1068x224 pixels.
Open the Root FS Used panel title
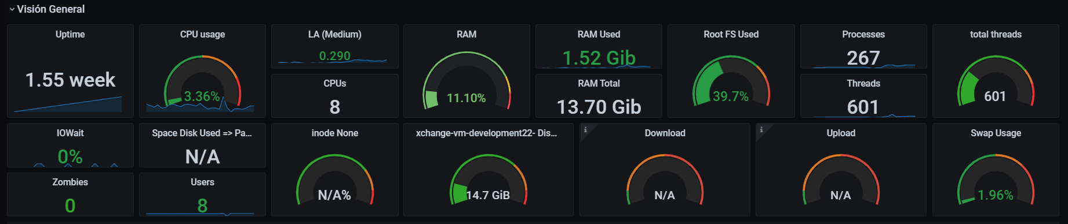[731, 35]
